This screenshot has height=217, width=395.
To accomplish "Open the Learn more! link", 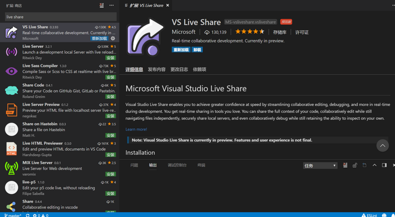I will point(136,130).
